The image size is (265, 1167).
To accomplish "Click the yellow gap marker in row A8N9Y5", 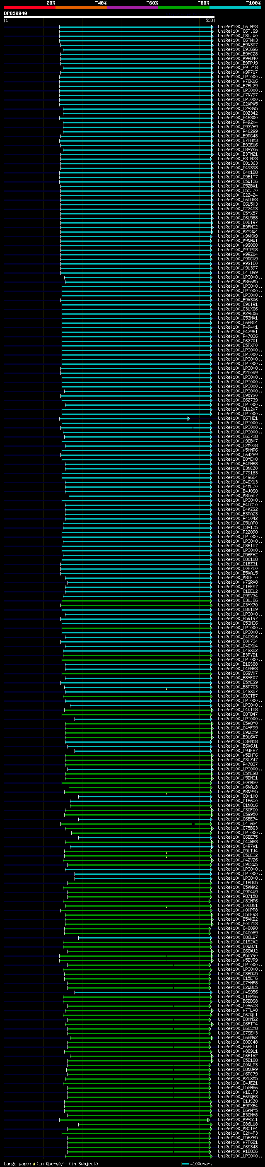I will (167, 794).
